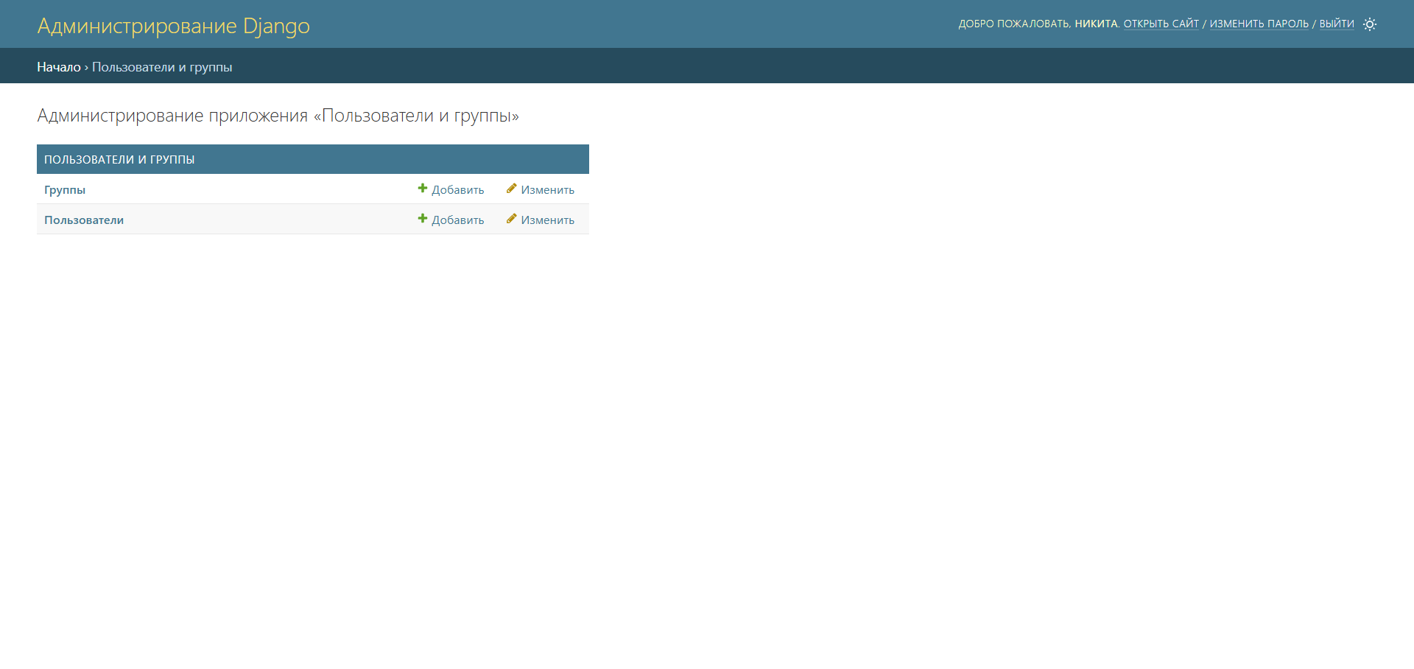Click green plus icon in Группы row
The image size is (1414, 669).
423,189
